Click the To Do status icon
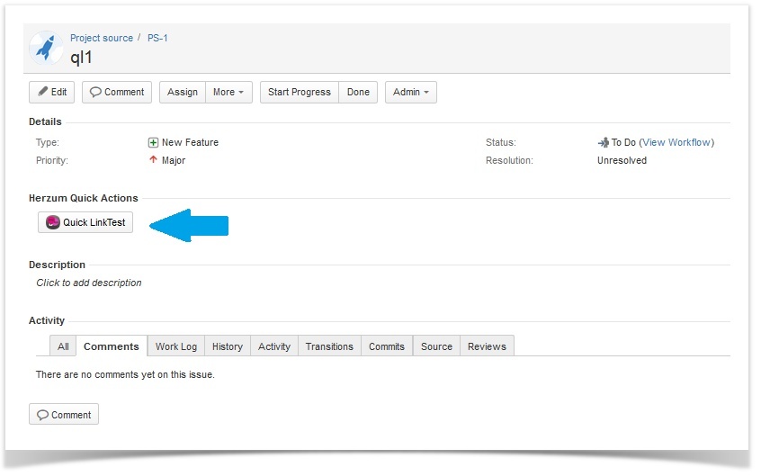The image size is (761, 476). click(x=603, y=142)
